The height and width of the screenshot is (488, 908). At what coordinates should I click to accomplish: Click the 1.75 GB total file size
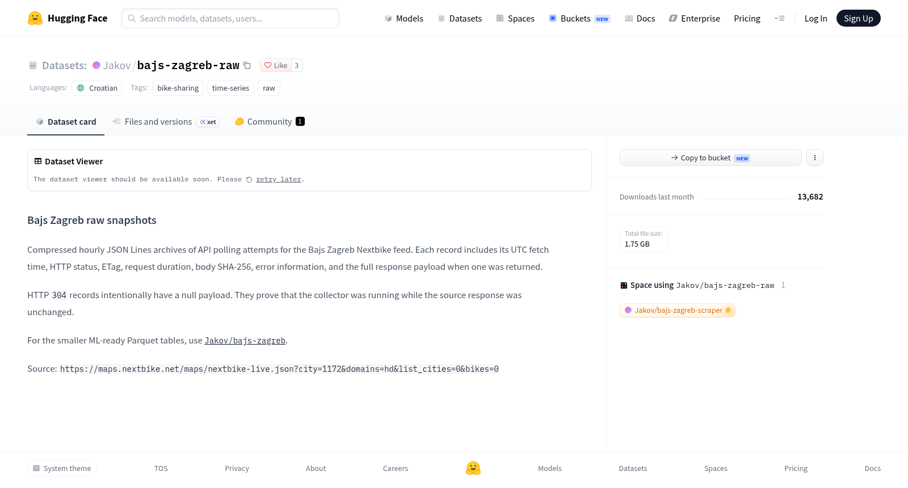pos(637,244)
